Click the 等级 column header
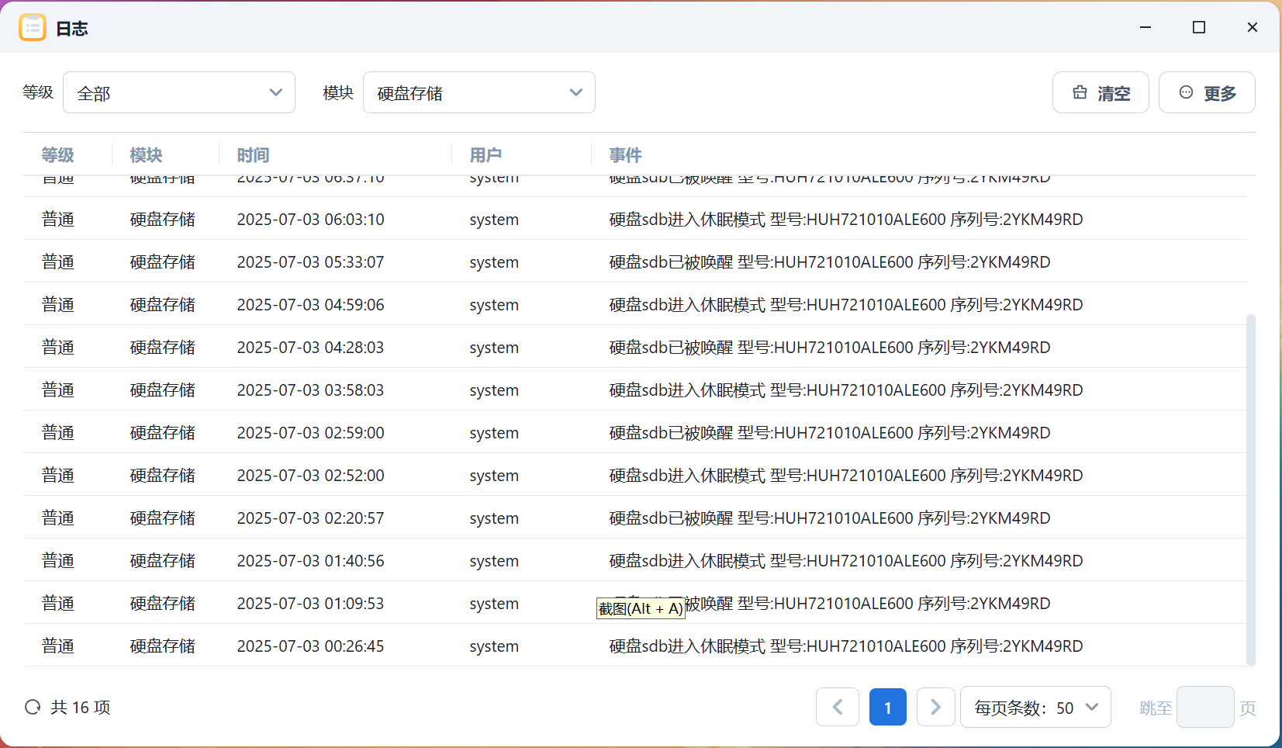Image resolution: width=1282 pixels, height=748 pixels. [58, 155]
